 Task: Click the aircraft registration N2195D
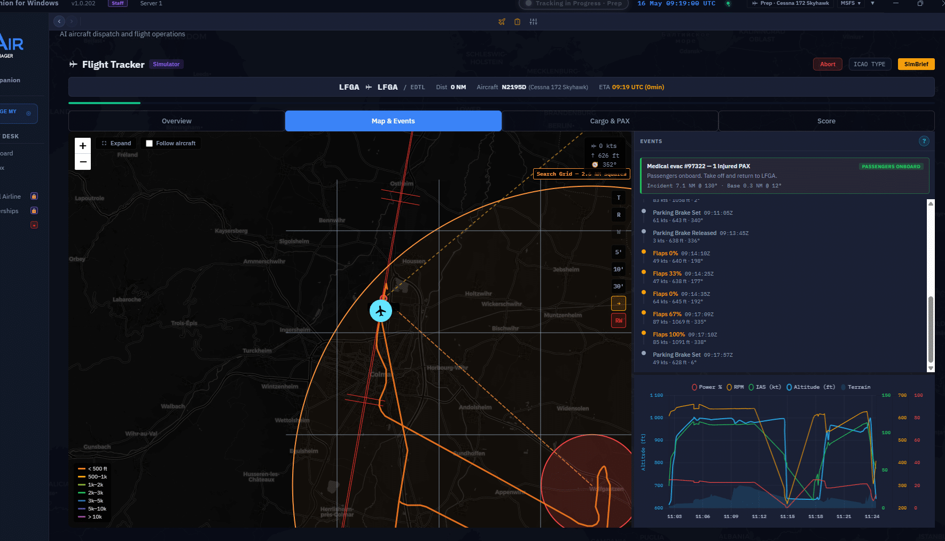[x=514, y=87]
